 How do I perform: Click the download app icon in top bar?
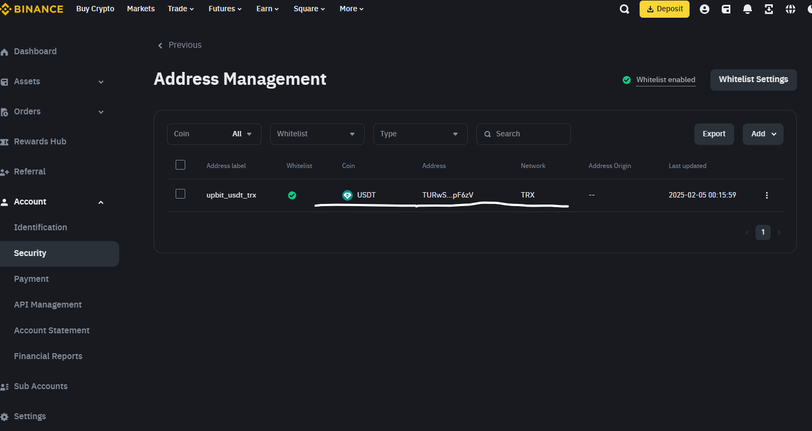pos(769,9)
